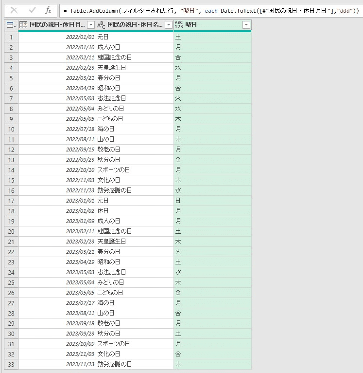Click the みどりの日 cell in row 8
This screenshot has height=373, width=363.
pyautogui.click(x=135, y=109)
